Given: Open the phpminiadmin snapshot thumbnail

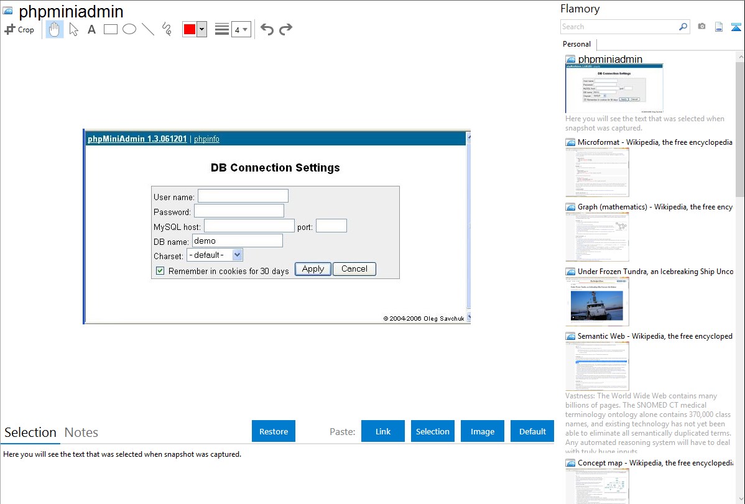Looking at the screenshot, I should 614,88.
